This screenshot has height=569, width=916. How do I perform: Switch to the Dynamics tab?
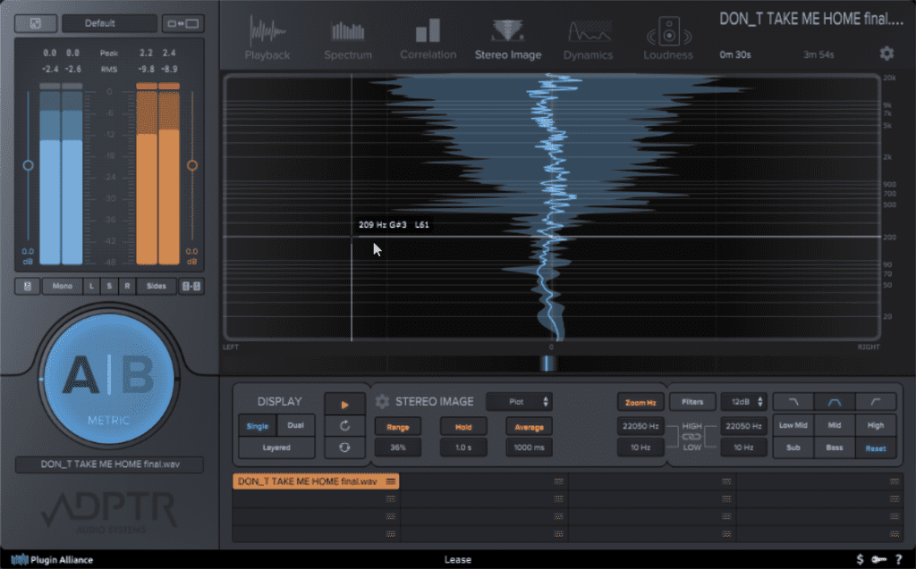click(x=588, y=38)
